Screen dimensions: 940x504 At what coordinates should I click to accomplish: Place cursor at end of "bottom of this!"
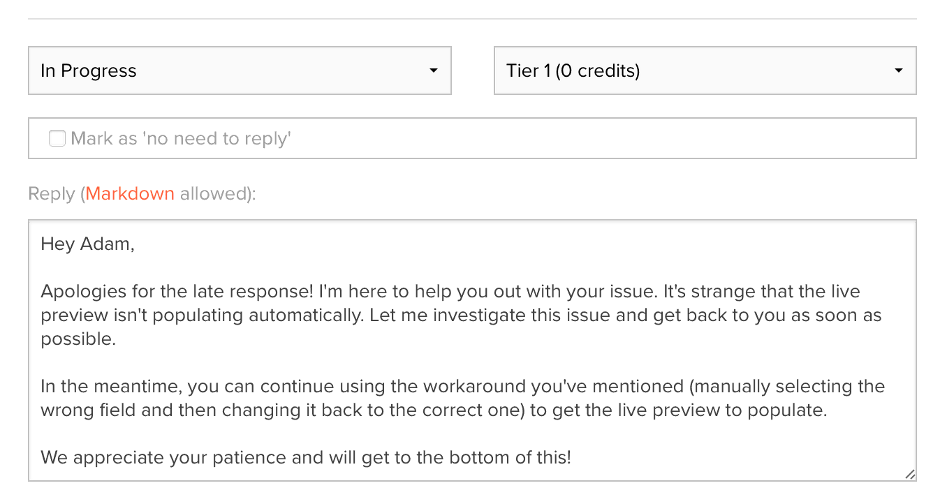tap(572, 458)
